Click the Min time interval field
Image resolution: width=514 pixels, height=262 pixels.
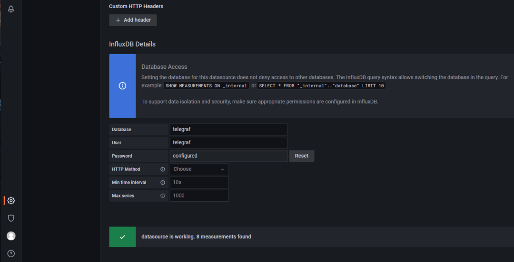point(199,183)
